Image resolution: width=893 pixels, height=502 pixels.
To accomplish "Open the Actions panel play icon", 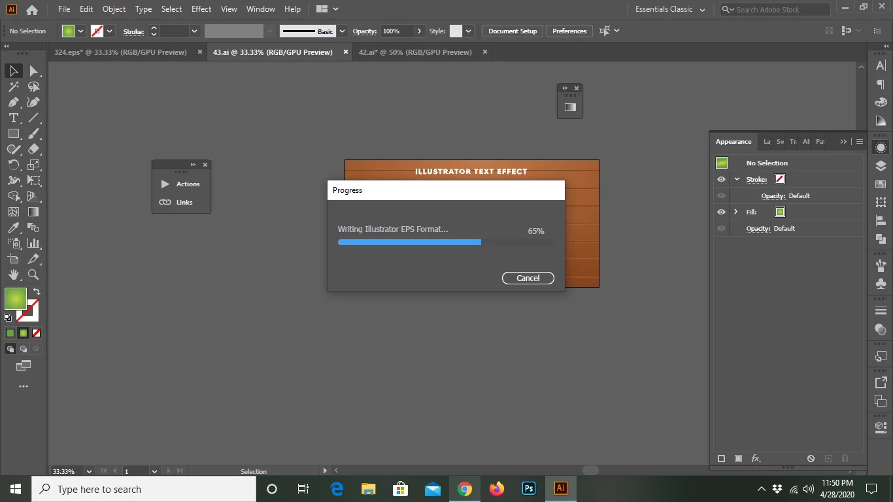I will click(x=165, y=184).
